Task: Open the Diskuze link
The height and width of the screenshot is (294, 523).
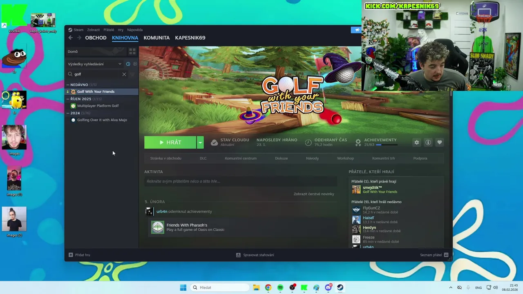Action: (281, 158)
